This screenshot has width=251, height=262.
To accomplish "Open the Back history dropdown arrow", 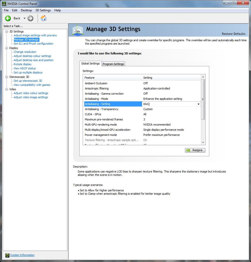I will (24, 18).
